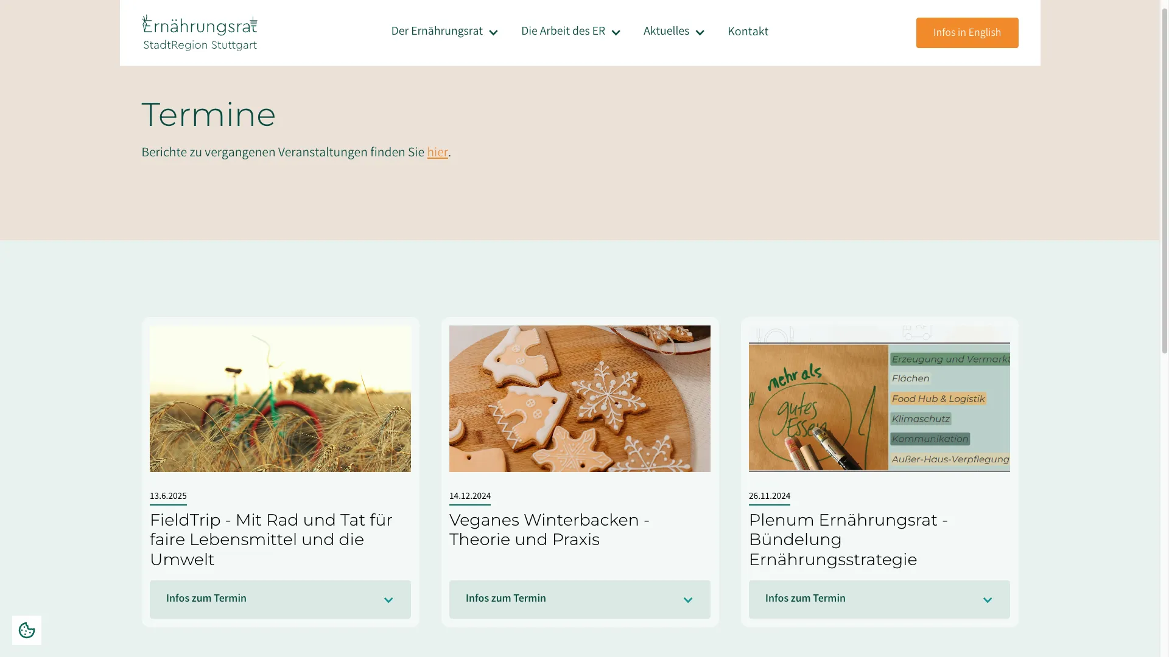Open the cookie settings icon
The height and width of the screenshot is (657, 1169).
[x=27, y=630]
